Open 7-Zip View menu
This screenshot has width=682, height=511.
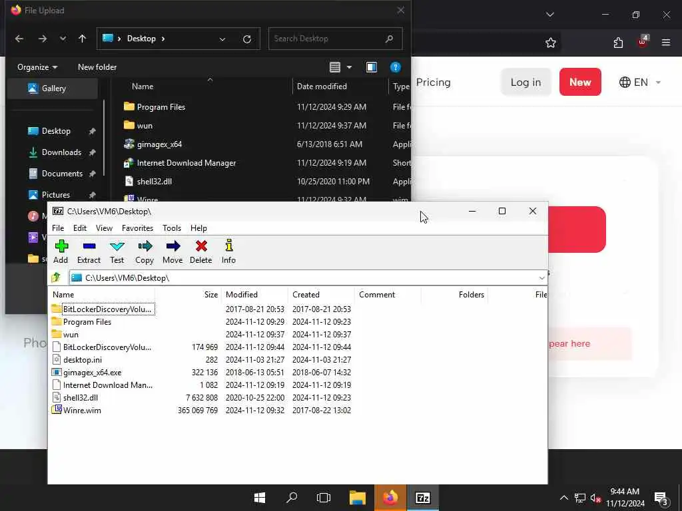tap(104, 228)
